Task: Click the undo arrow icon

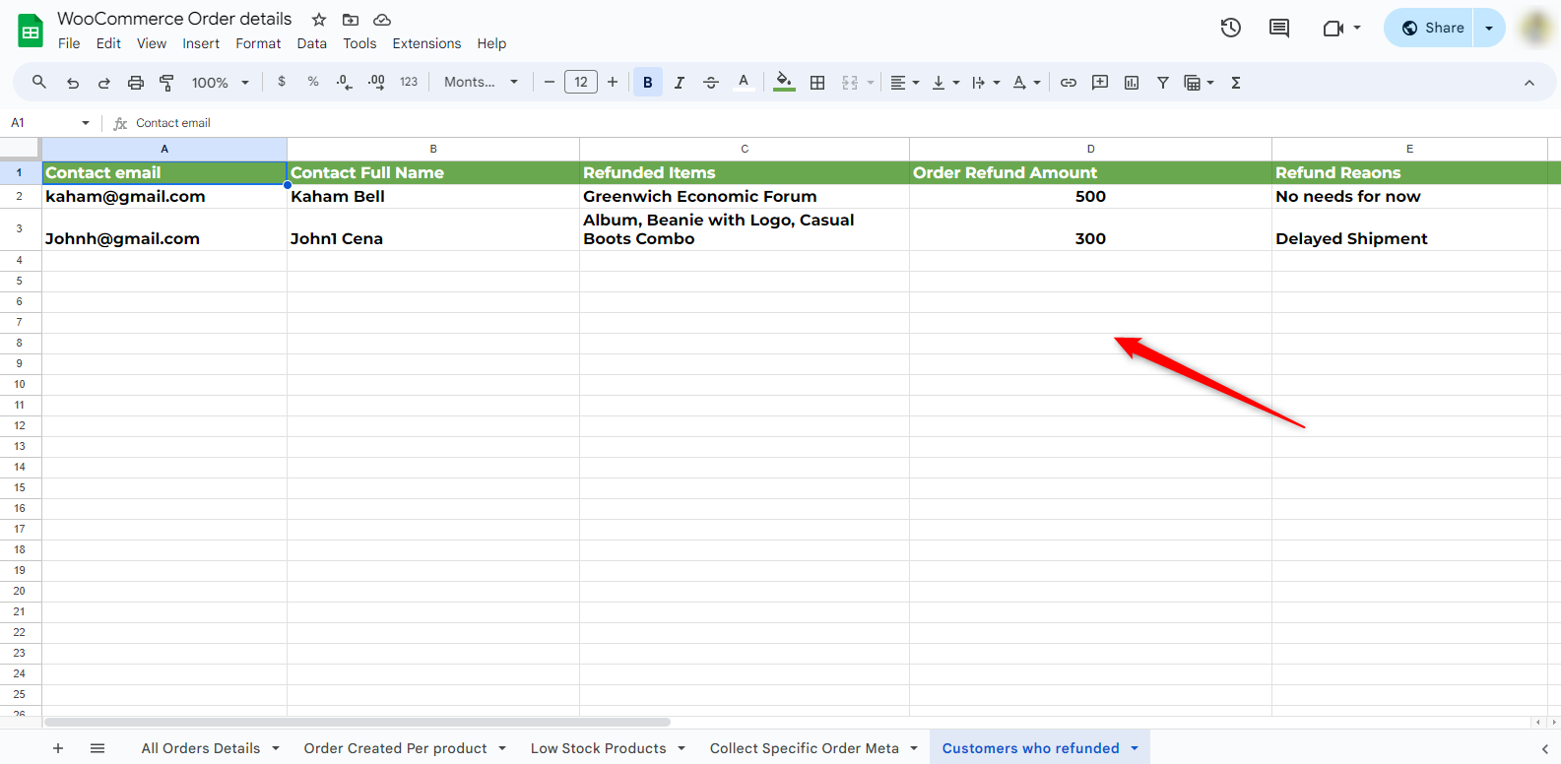Action: (73, 83)
